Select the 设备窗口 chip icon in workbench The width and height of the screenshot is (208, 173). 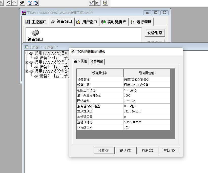35,33
